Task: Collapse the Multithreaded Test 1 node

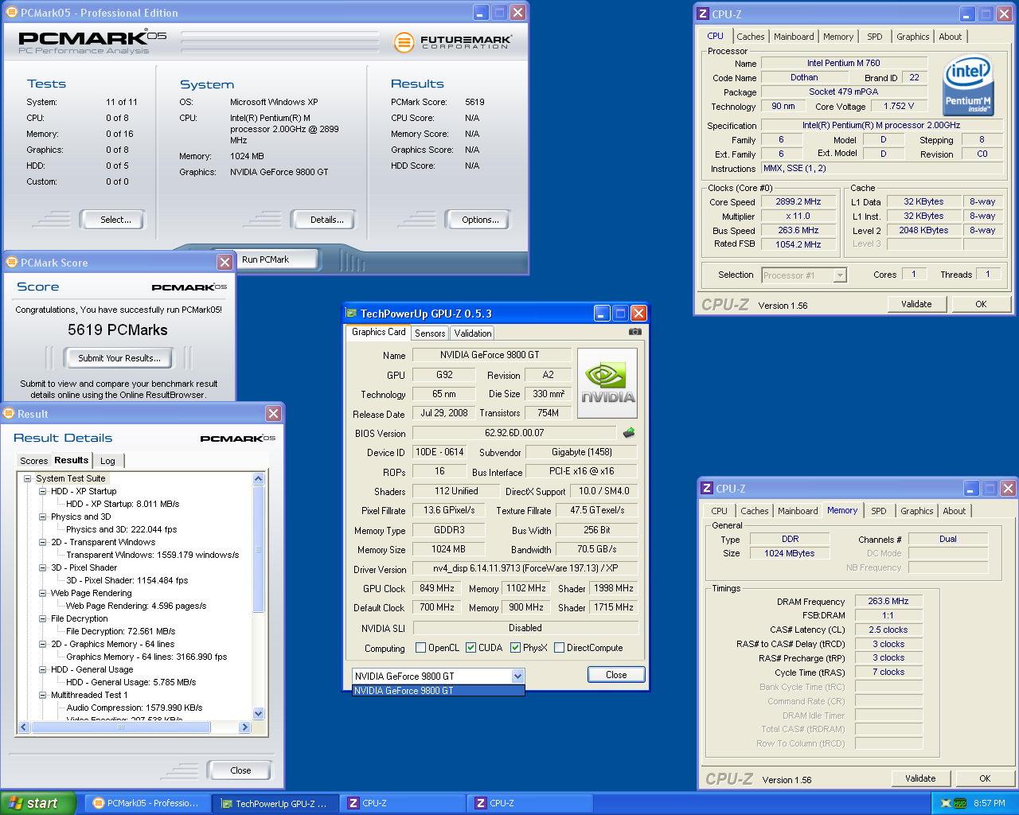Action: (x=43, y=695)
